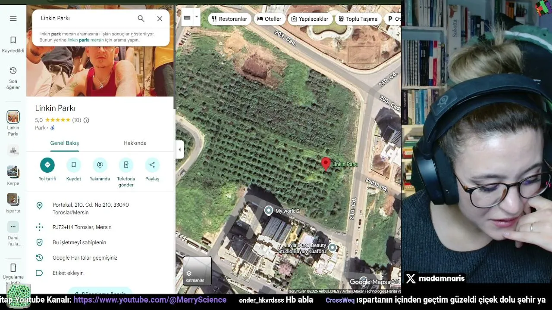Show rating info next to review count
This screenshot has height=310, width=552.
coord(86,120)
